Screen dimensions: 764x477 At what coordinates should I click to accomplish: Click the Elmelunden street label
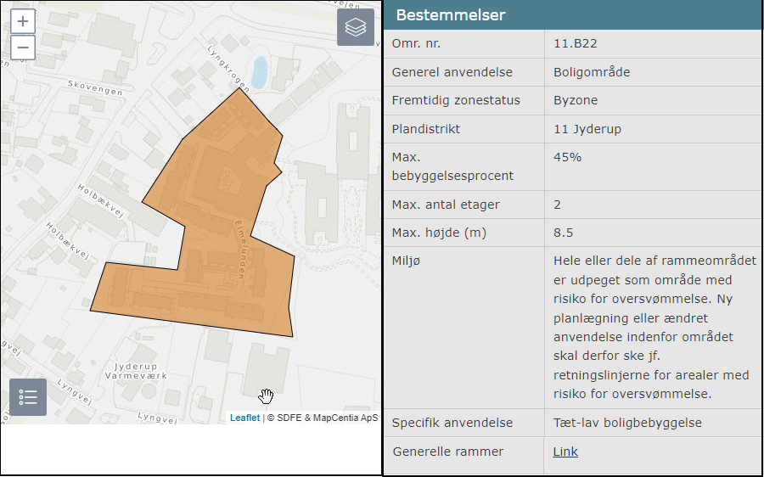[248, 246]
